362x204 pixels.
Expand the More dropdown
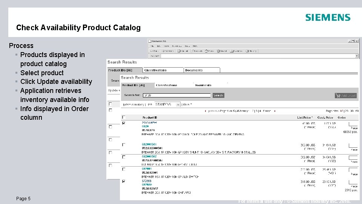pos(187,105)
